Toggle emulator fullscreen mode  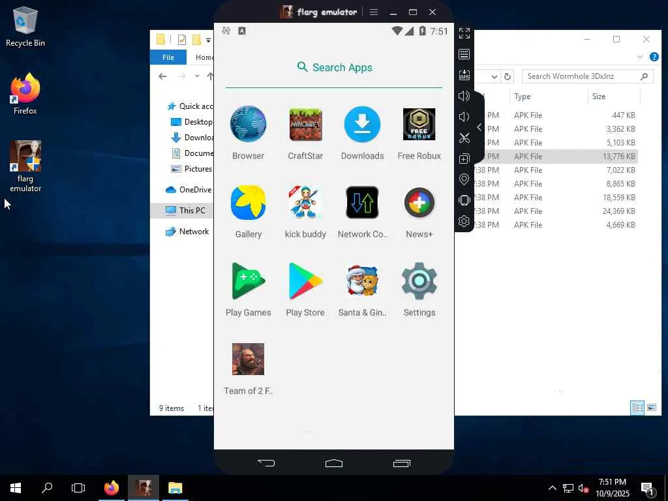tap(464, 33)
